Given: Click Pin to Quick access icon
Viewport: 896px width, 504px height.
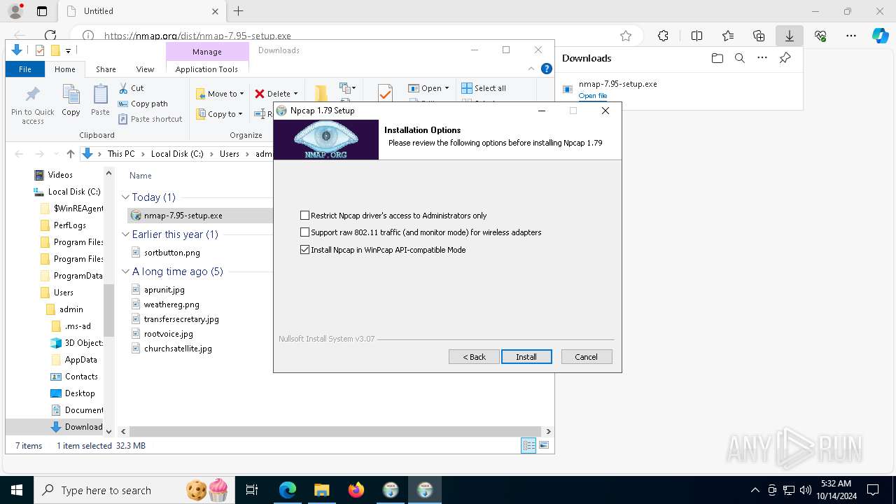Looking at the screenshot, I should [33, 104].
